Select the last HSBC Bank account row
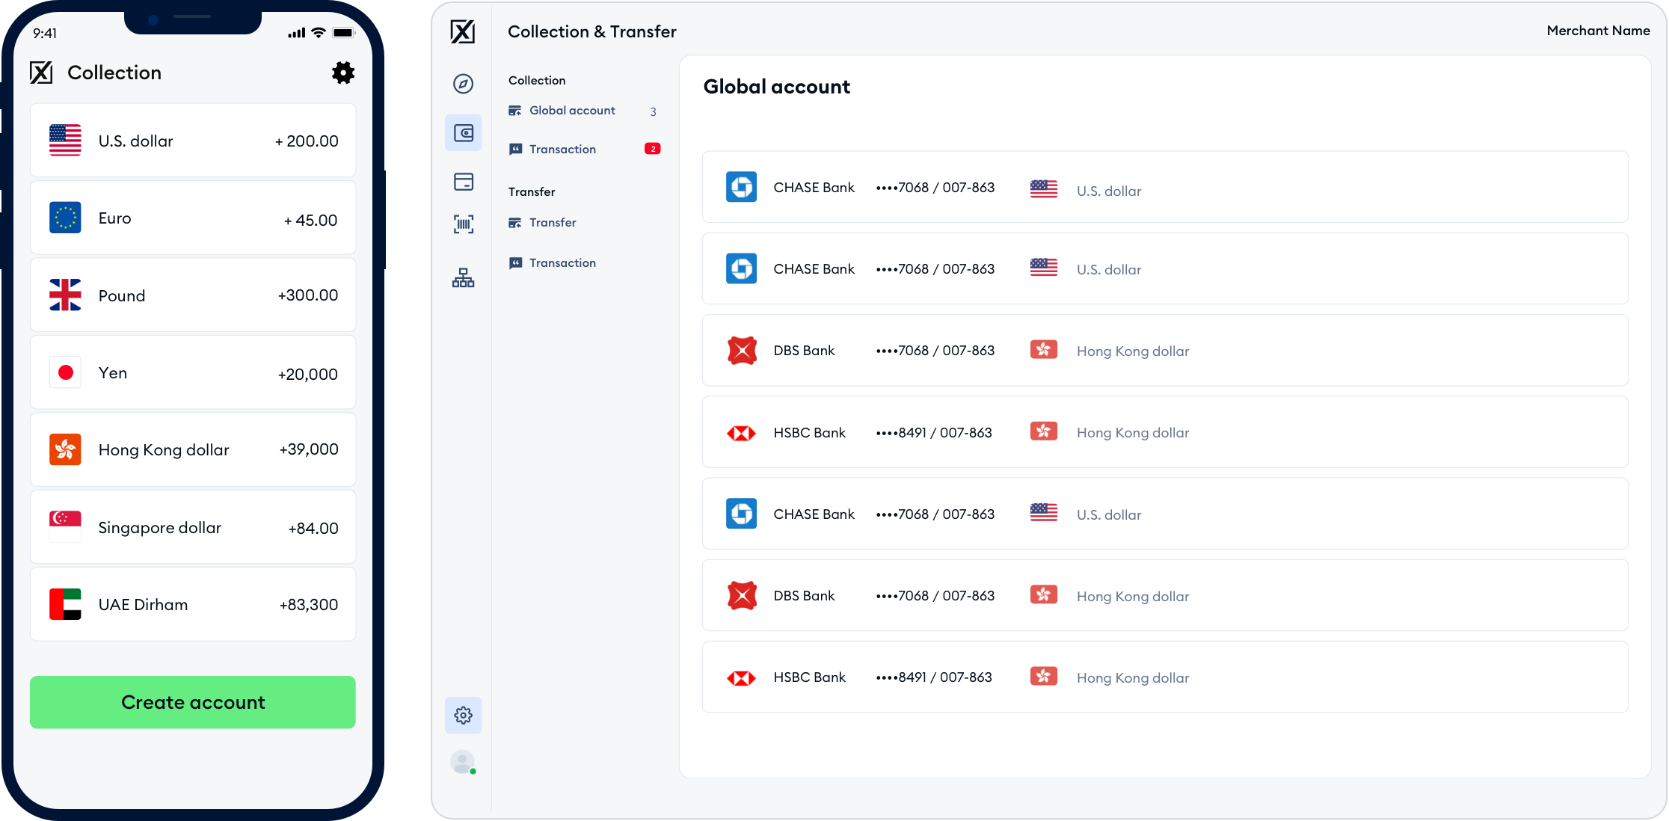 click(x=1164, y=677)
